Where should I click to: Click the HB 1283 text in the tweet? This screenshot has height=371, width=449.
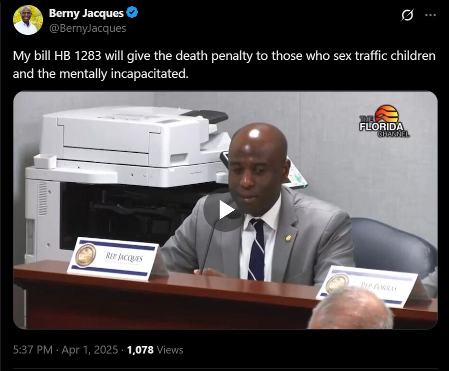(78, 56)
